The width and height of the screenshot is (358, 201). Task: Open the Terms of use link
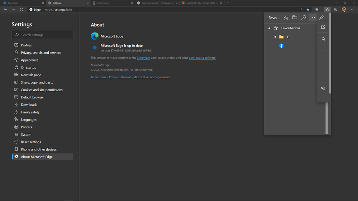[x=99, y=77]
